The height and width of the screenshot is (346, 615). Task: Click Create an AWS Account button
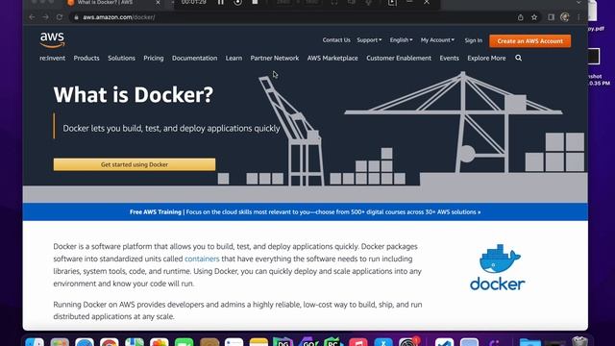[529, 40]
